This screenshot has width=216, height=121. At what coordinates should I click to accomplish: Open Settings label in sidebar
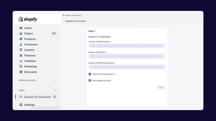point(29,105)
